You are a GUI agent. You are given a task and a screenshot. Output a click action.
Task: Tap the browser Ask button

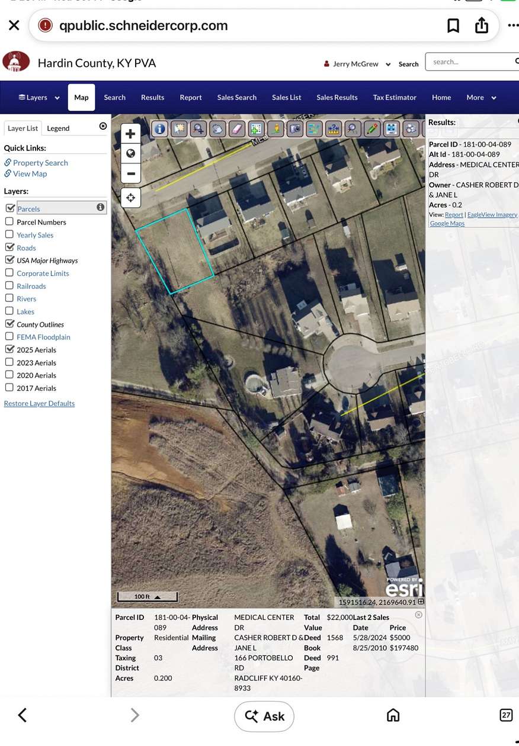(x=264, y=716)
